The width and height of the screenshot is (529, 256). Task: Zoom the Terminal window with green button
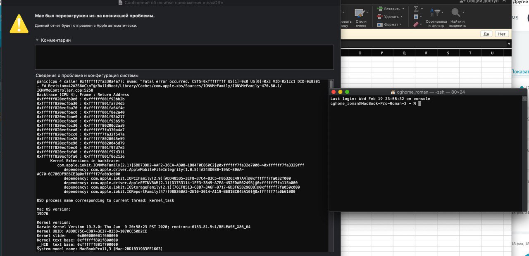(x=347, y=92)
